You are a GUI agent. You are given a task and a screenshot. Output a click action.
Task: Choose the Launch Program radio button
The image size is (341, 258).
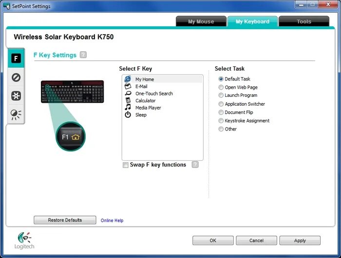pos(221,95)
